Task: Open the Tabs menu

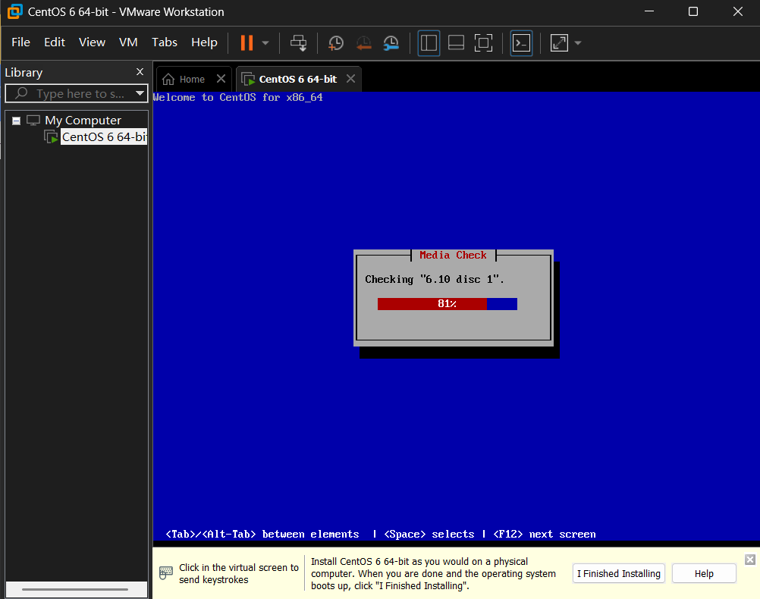Action: (x=165, y=42)
